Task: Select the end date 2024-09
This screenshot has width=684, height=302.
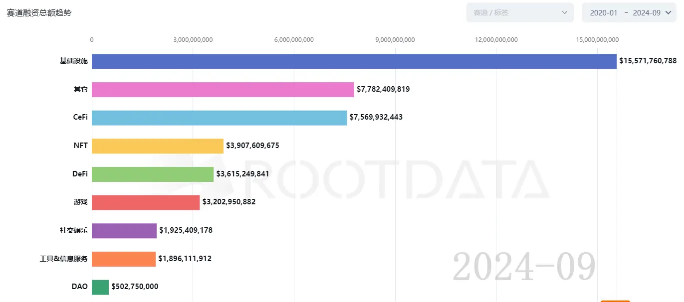Action: coord(647,13)
